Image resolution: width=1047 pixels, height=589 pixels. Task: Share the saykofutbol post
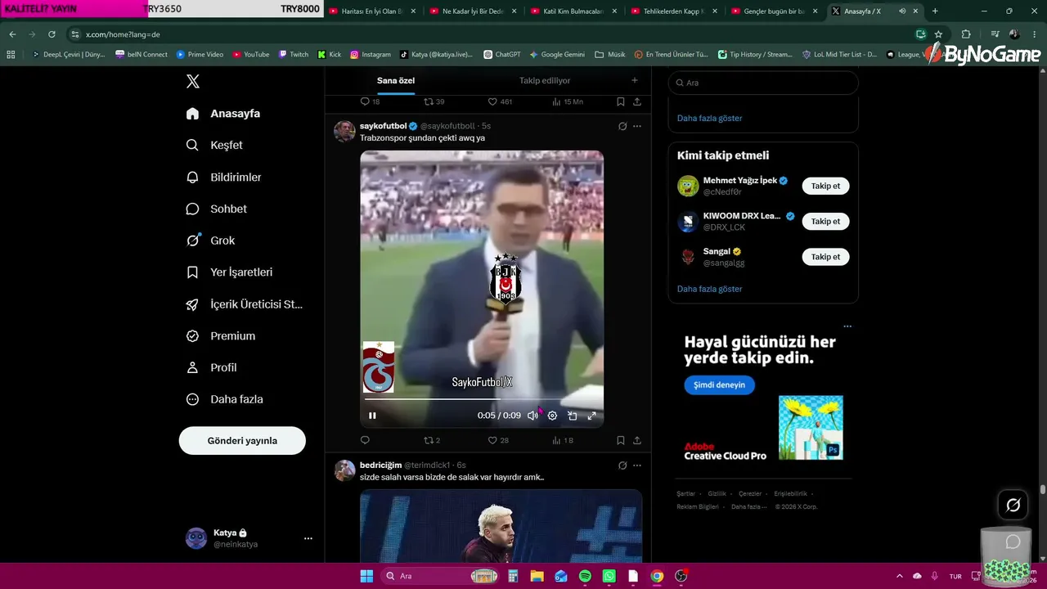[637, 440]
